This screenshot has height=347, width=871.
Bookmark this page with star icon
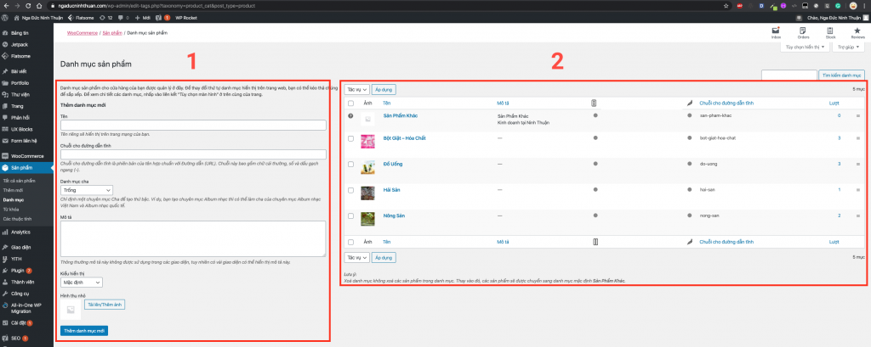point(726,6)
